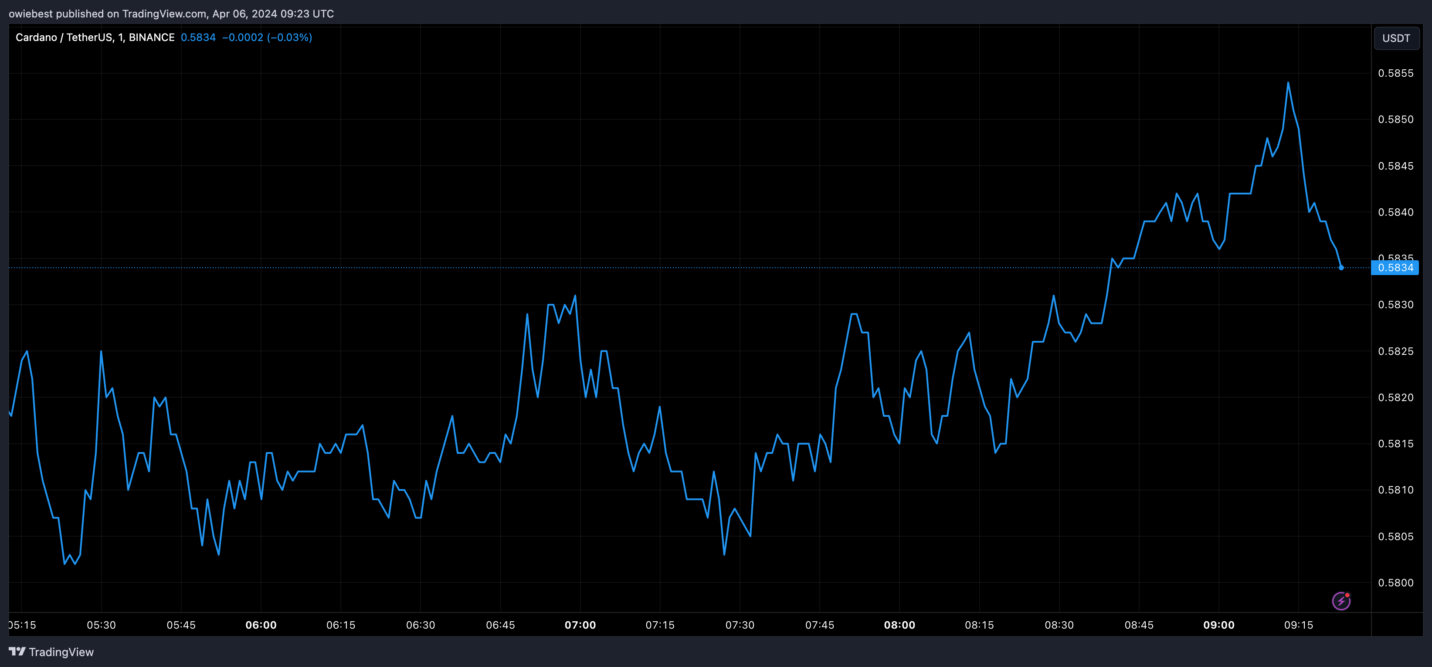Click the 06:30 time axis label
Image resolution: width=1432 pixels, height=667 pixels.
421,625
